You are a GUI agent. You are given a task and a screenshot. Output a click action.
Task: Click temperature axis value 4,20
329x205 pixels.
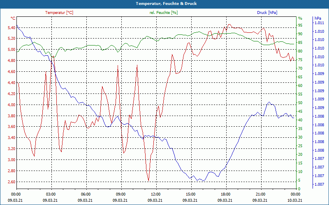coord(12,94)
